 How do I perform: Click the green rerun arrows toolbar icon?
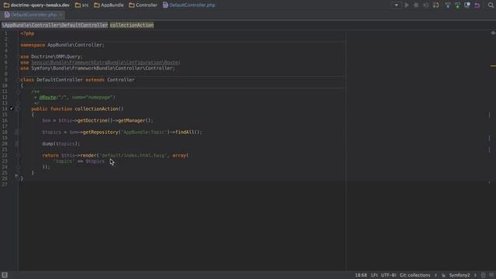tap(436, 5)
